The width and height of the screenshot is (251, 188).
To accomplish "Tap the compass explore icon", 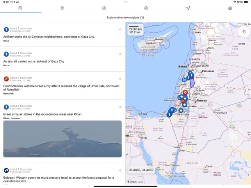I will click(146, 8).
